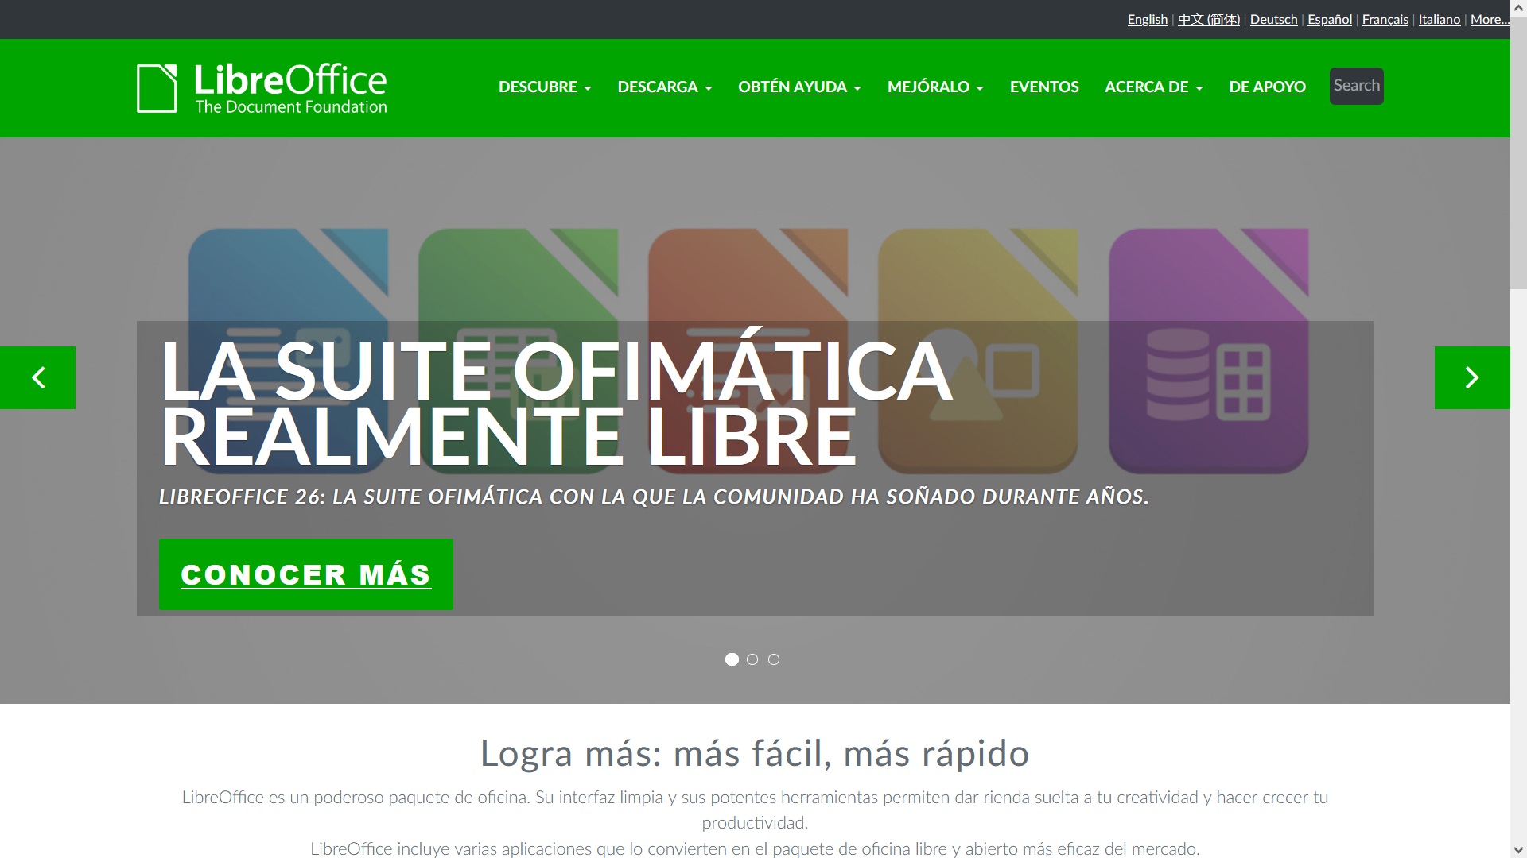This screenshot has height=858, width=1527.
Task: Select the third carousel indicator dot
Action: [x=774, y=659]
